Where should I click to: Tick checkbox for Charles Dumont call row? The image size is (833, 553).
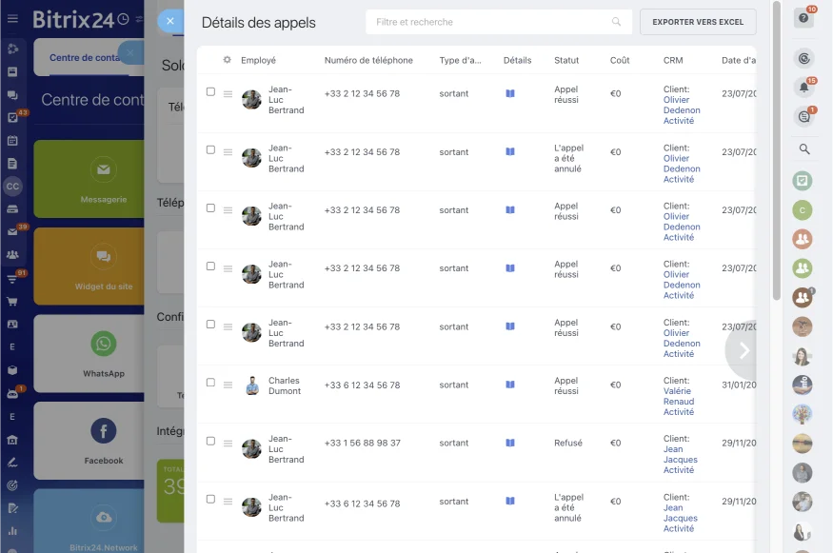[210, 384]
